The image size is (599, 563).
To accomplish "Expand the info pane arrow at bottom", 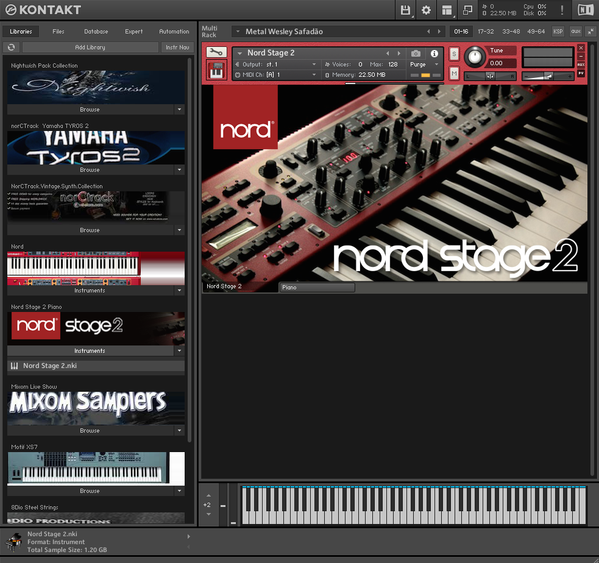I will point(188,536).
